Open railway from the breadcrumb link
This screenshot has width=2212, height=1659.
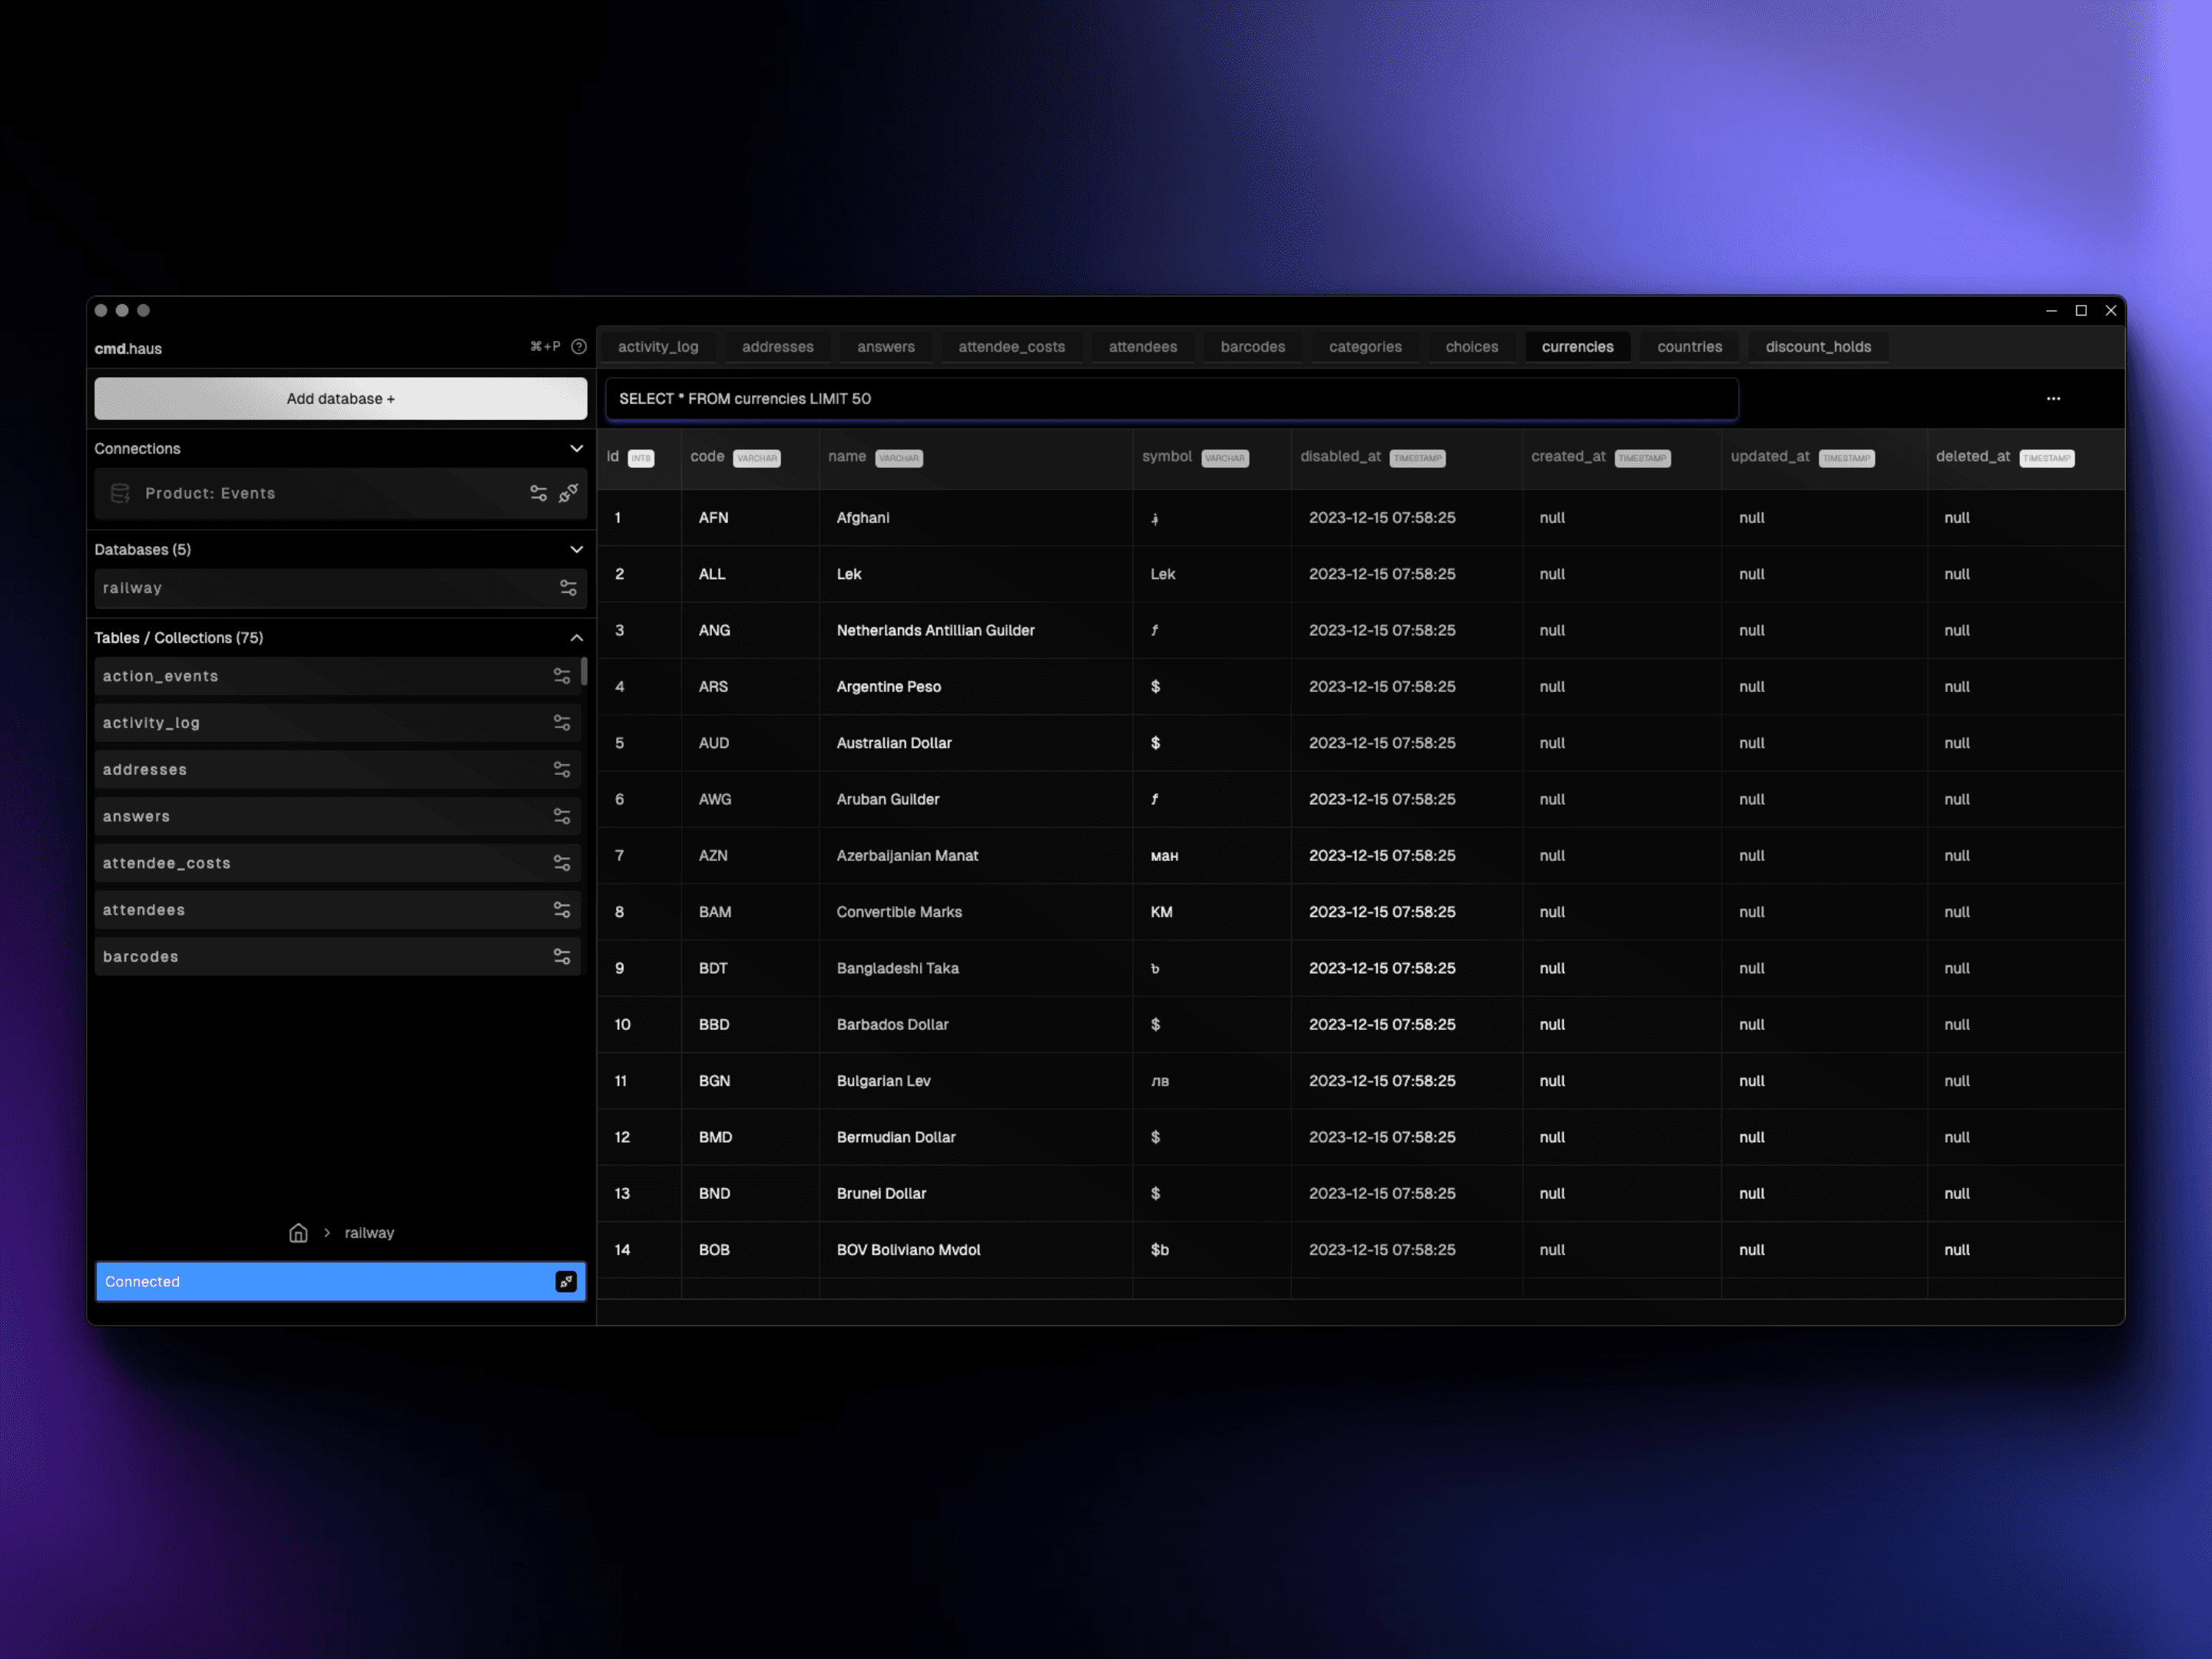(368, 1232)
